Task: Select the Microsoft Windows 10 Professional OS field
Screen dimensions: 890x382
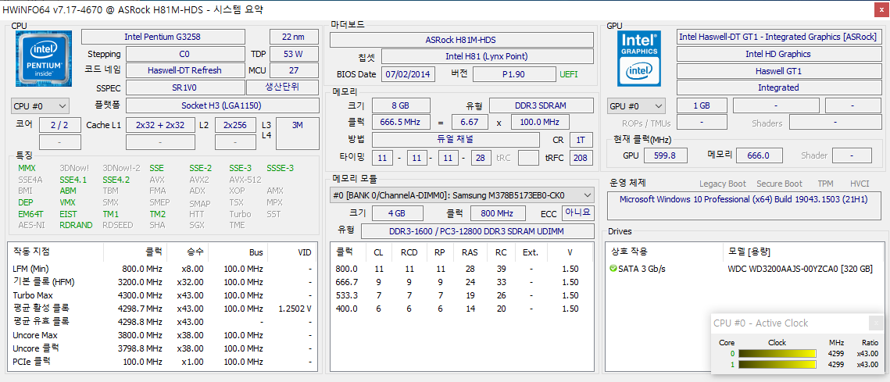Action: 745,205
